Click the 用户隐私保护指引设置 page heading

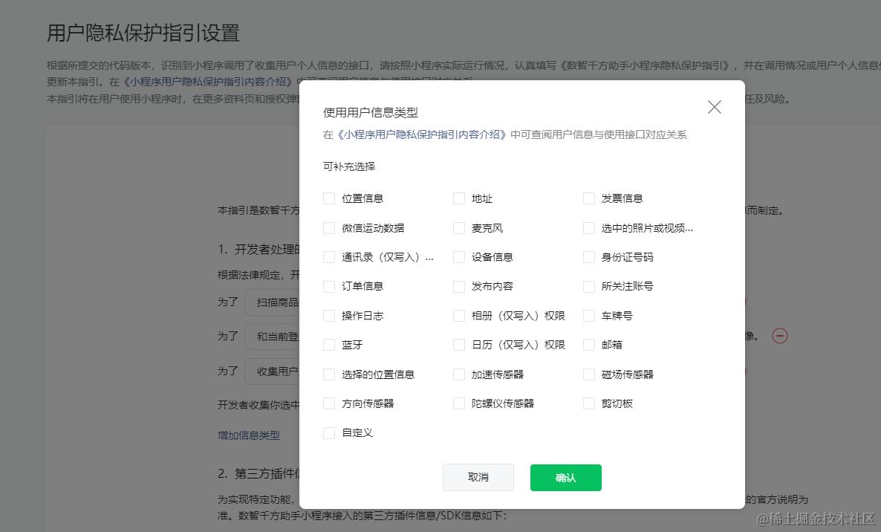coord(143,33)
